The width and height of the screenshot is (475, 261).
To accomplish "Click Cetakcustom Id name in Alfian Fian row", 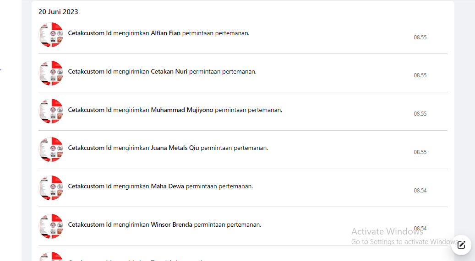I will (90, 33).
